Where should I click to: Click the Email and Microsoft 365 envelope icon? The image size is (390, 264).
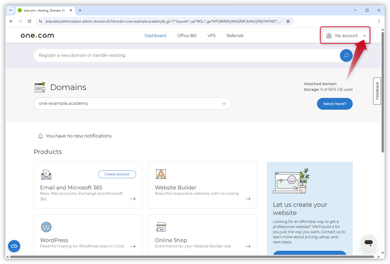tap(46, 174)
